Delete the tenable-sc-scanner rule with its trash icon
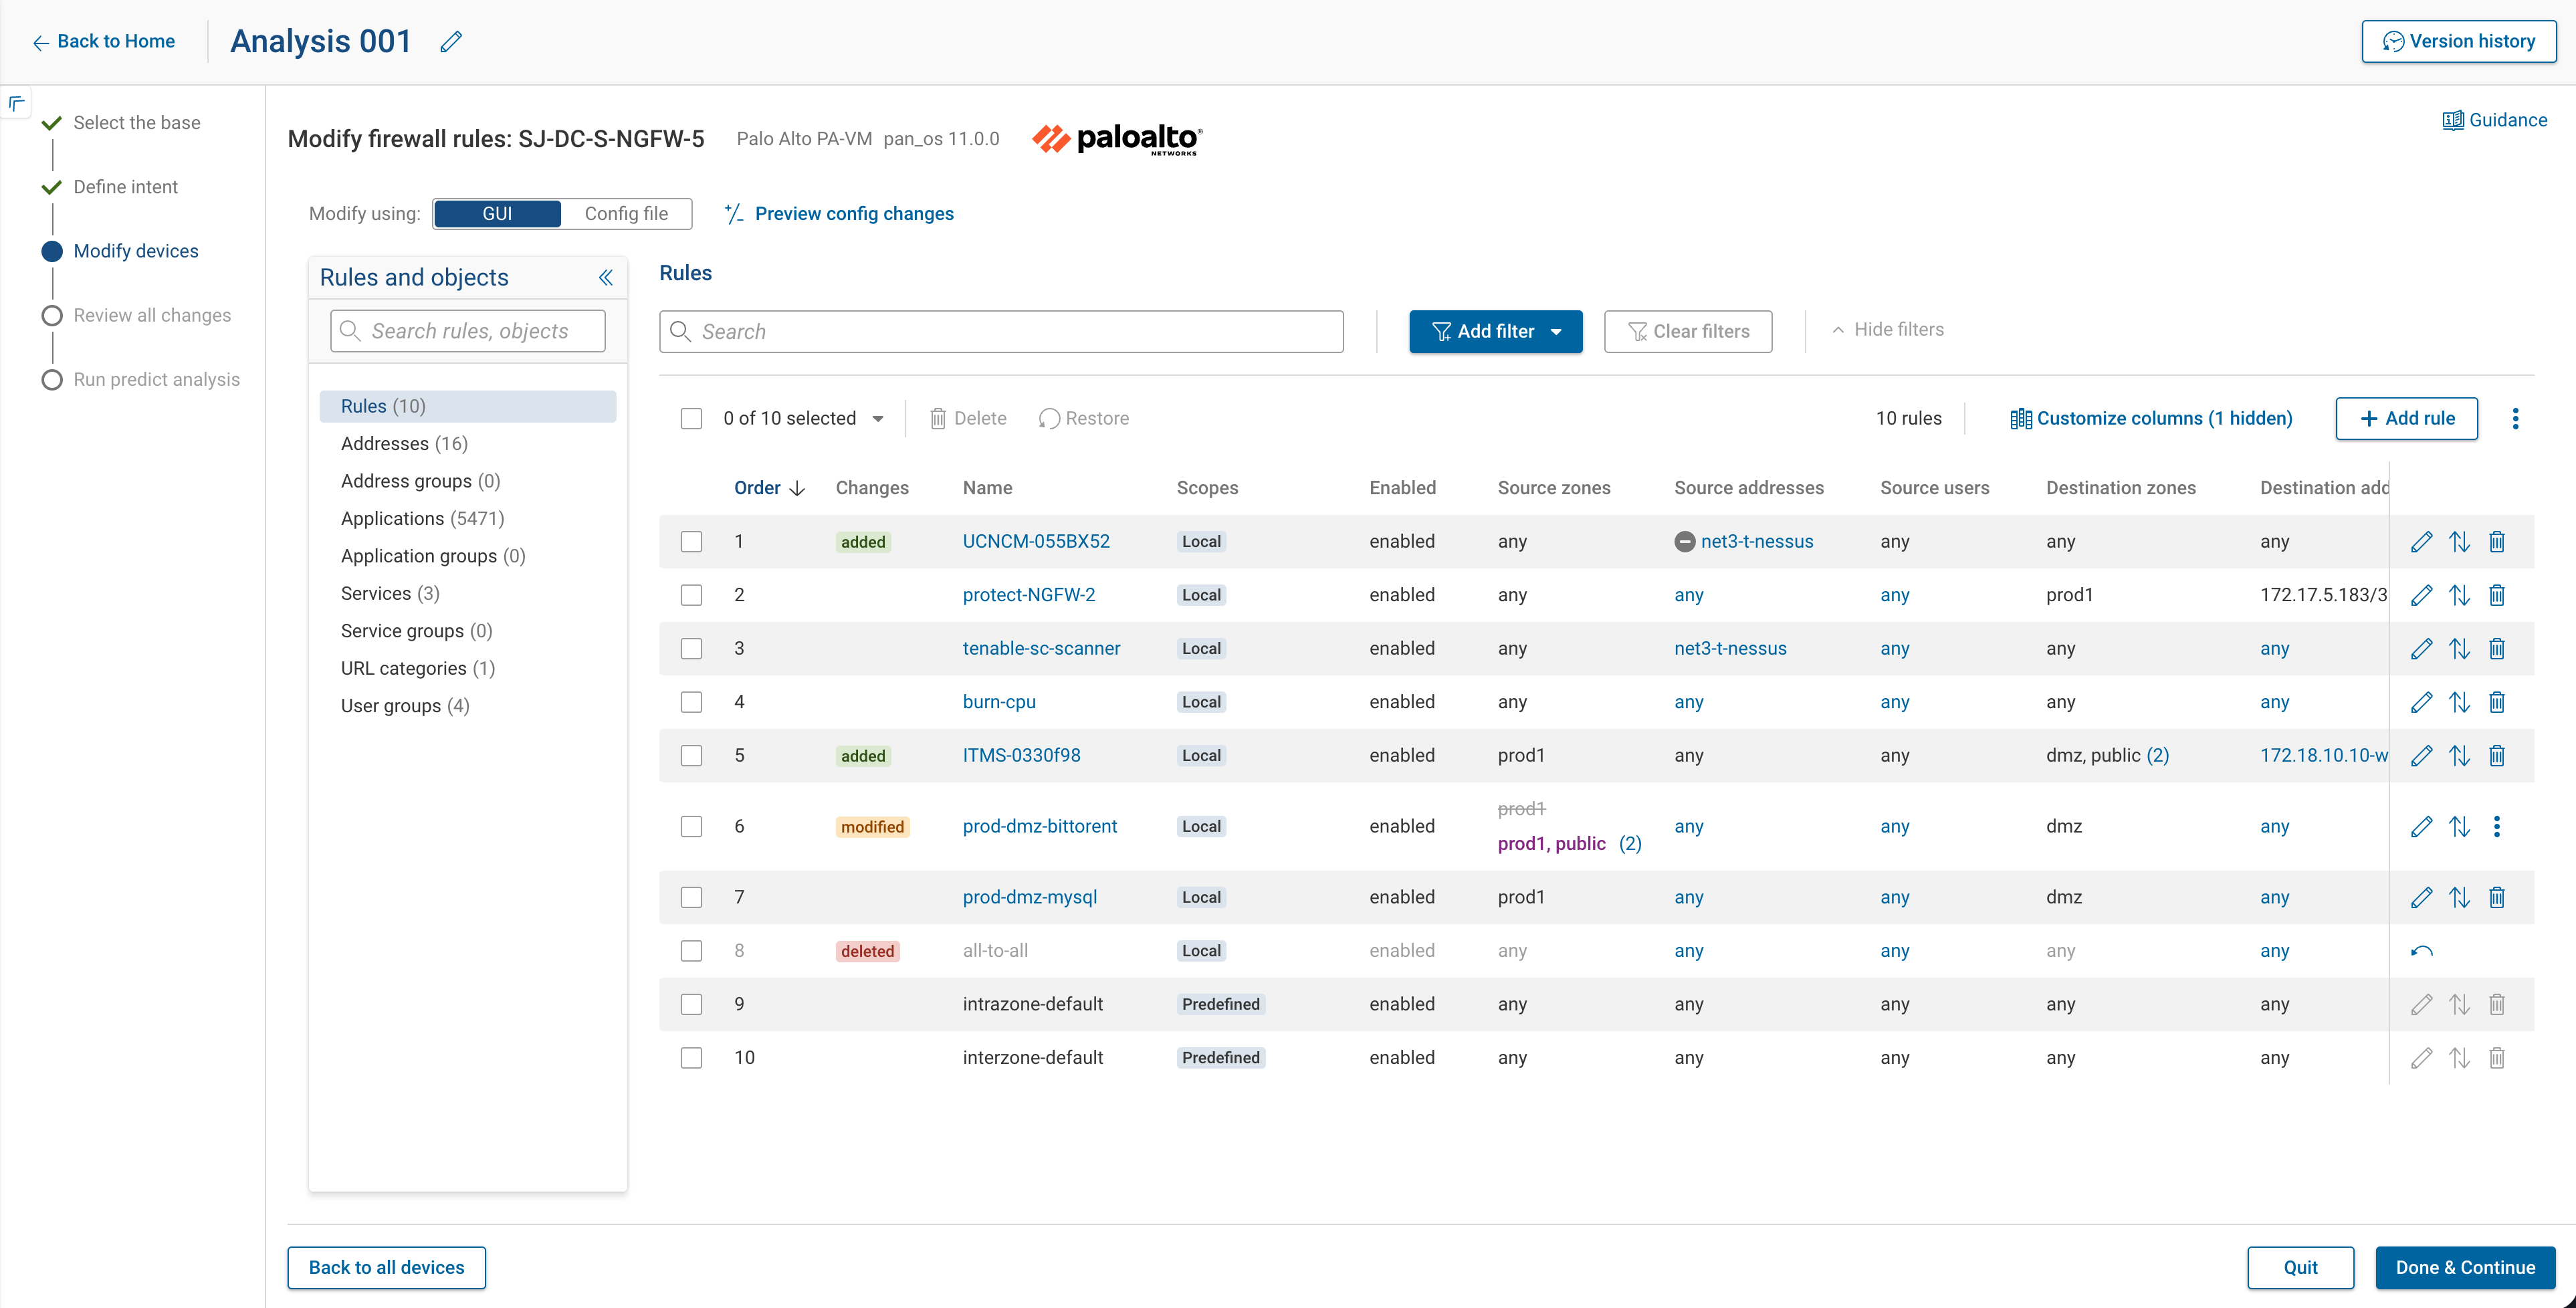Screen dimensions: 2576x1308 coord(2497,648)
